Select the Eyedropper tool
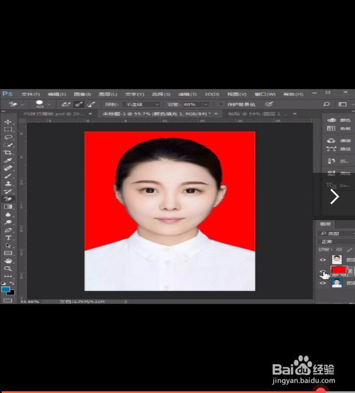The width and height of the screenshot is (355, 393). (8, 160)
